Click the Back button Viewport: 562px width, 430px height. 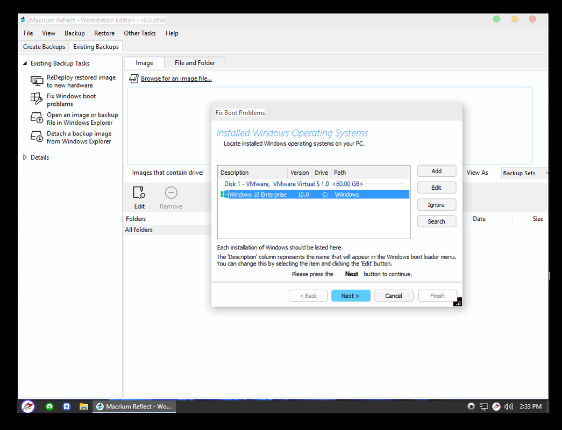point(308,296)
